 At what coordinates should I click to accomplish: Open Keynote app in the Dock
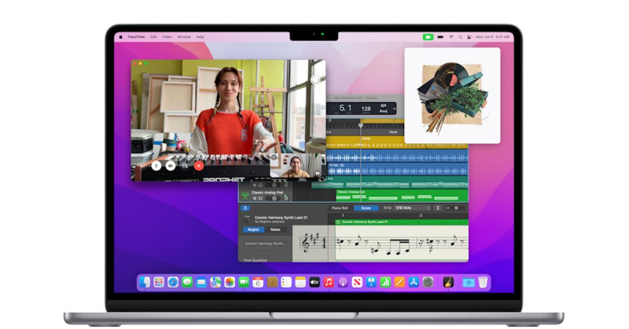pyautogui.click(x=371, y=282)
